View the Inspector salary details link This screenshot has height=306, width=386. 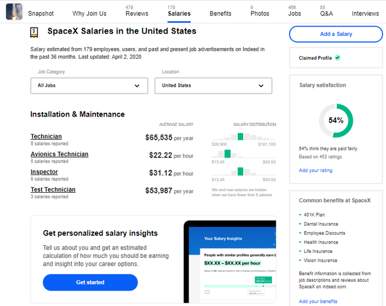tap(44, 172)
